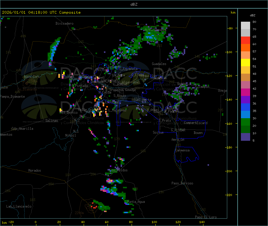Select the light gray 70-80 dBZ legend band

(245, 26)
